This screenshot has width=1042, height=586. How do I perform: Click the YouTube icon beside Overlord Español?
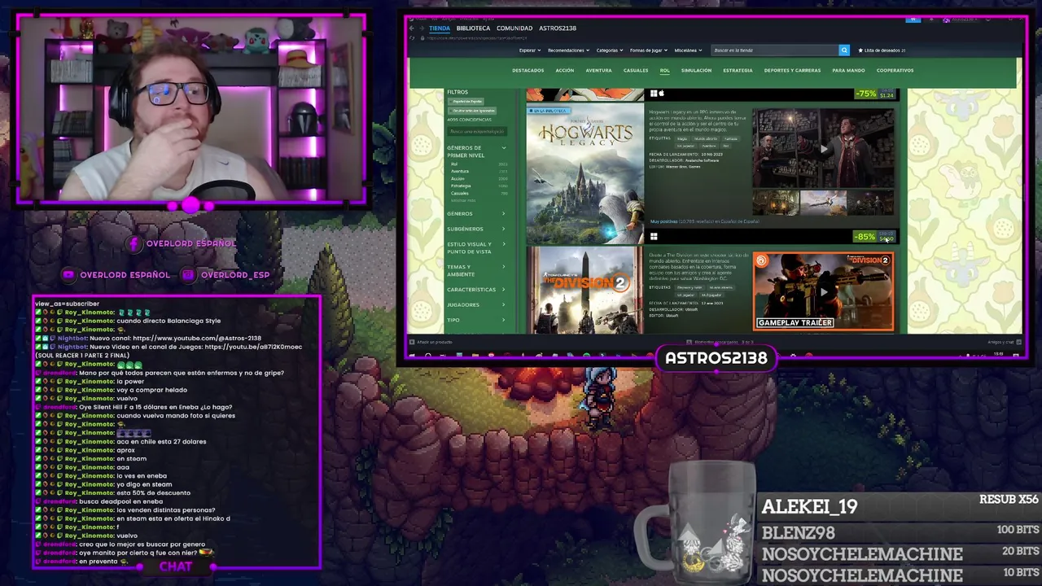(69, 275)
